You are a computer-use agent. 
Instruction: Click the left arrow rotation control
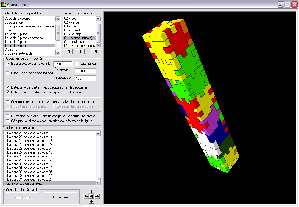point(86,196)
